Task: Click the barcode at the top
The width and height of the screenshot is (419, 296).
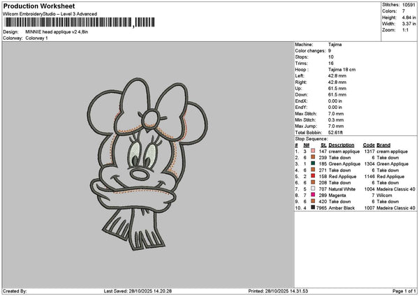Action: tap(80, 22)
